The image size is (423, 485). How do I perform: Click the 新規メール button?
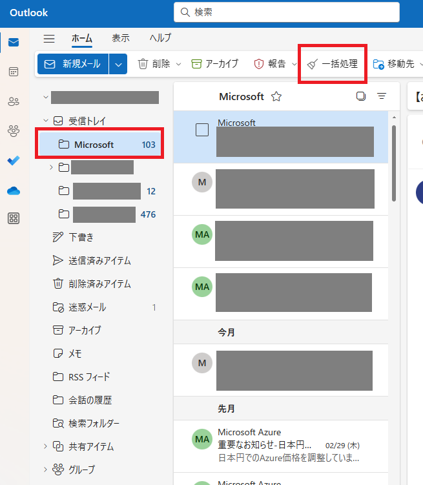(73, 64)
